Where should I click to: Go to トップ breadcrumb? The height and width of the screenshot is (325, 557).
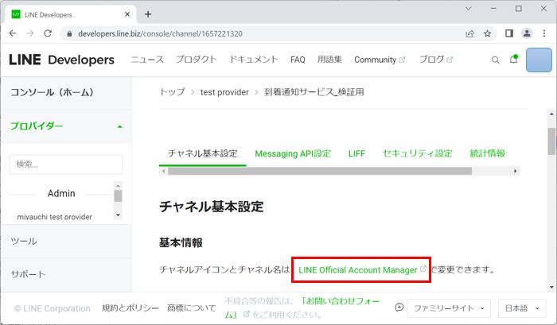tap(173, 92)
